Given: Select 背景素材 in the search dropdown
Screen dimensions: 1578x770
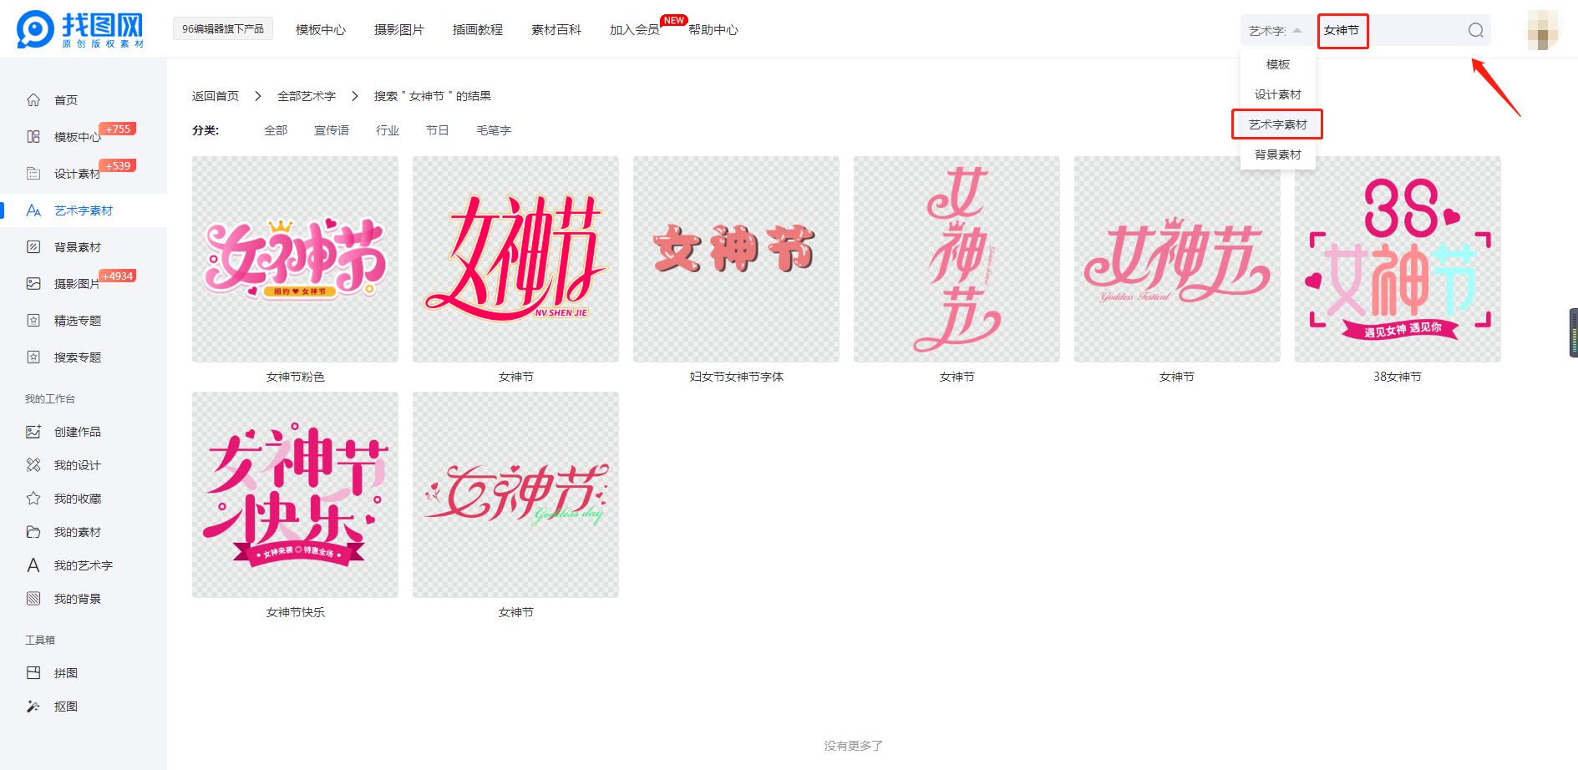Looking at the screenshot, I should point(1278,155).
